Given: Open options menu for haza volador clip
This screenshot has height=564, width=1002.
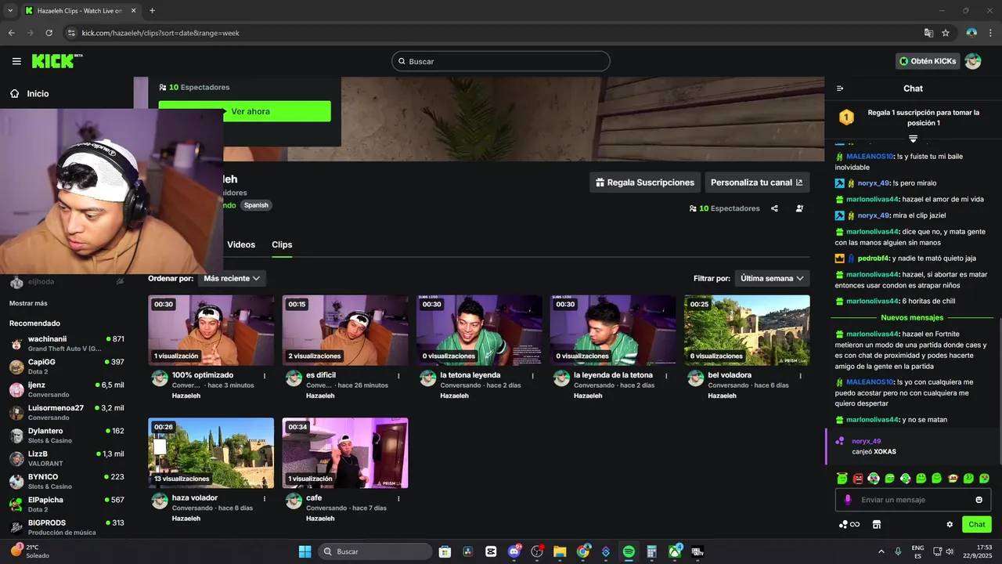Looking at the screenshot, I should coord(265,499).
